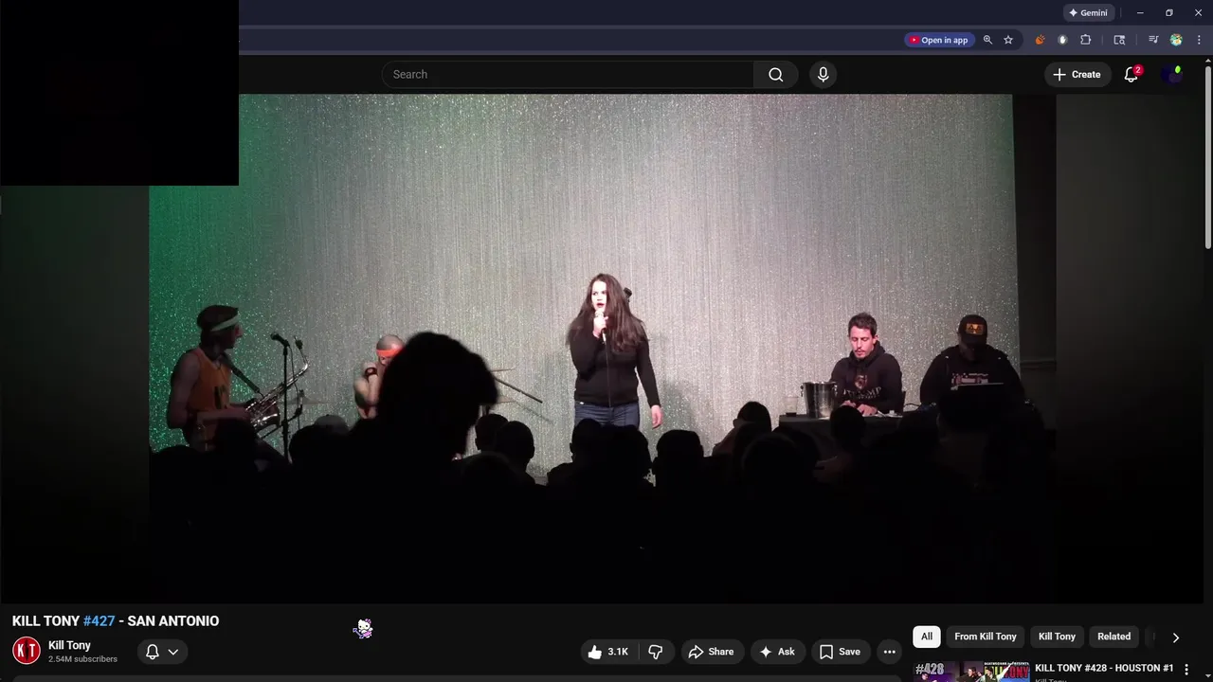Viewport: 1213px width, 682px height.
Task: Open the orange extension icon in toolbar
Action: pyautogui.click(x=1040, y=40)
